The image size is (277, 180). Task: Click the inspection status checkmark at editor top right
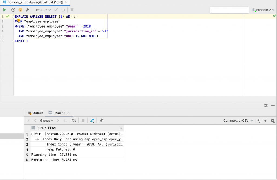[274, 16]
